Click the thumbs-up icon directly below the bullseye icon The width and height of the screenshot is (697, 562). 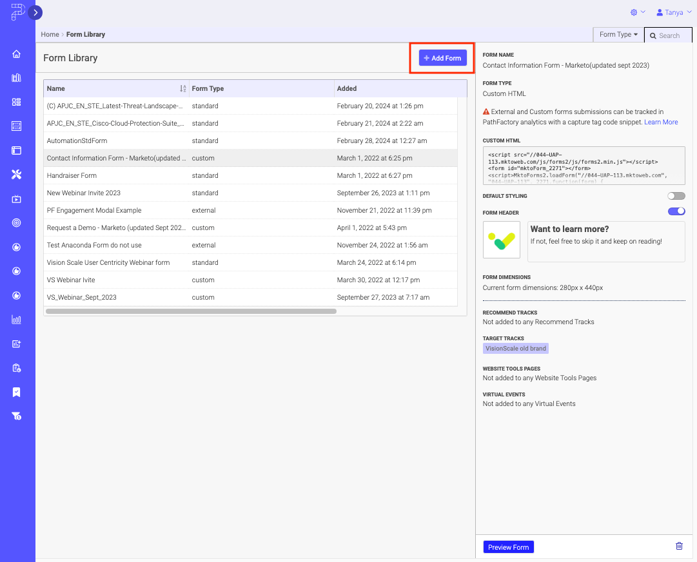(x=17, y=247)
